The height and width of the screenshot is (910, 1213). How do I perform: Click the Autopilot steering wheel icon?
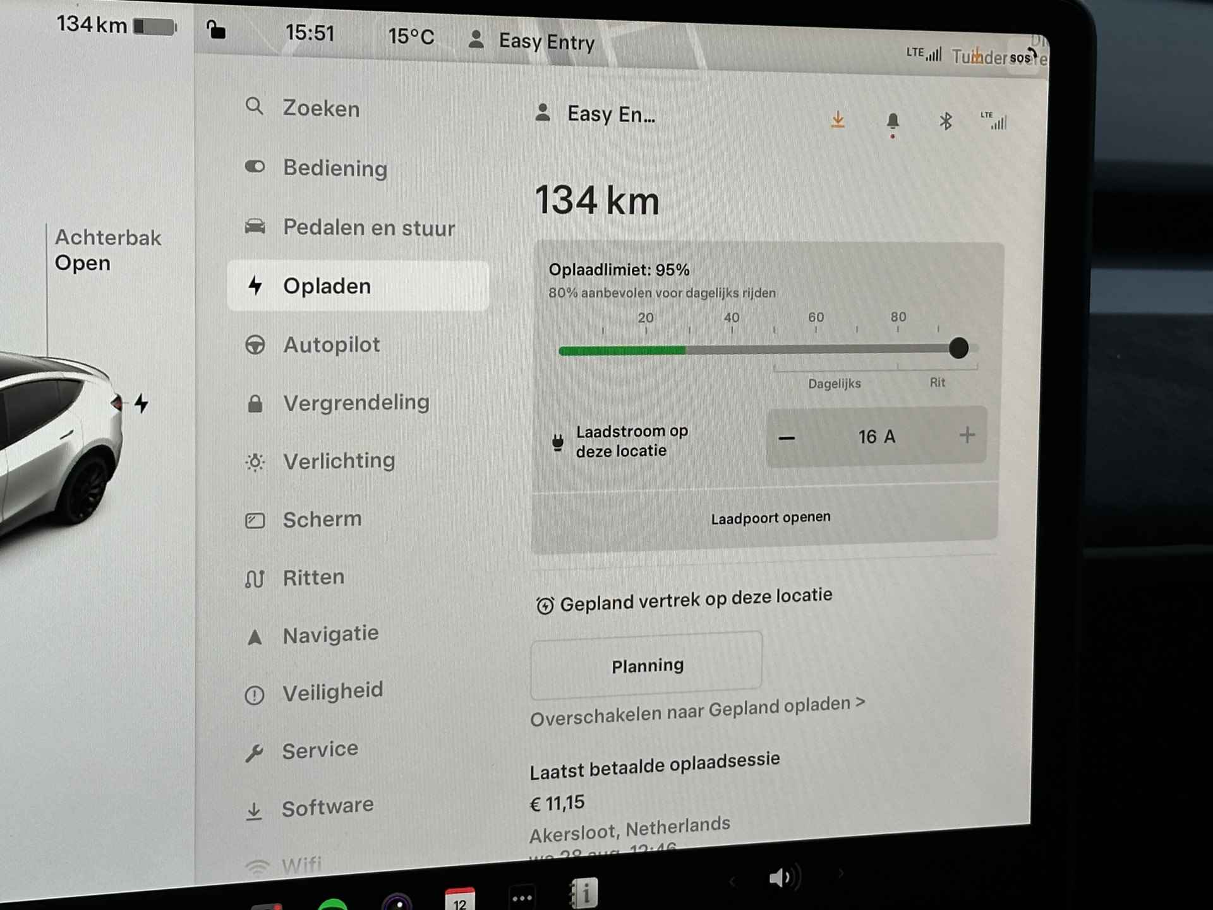(255, 344)
